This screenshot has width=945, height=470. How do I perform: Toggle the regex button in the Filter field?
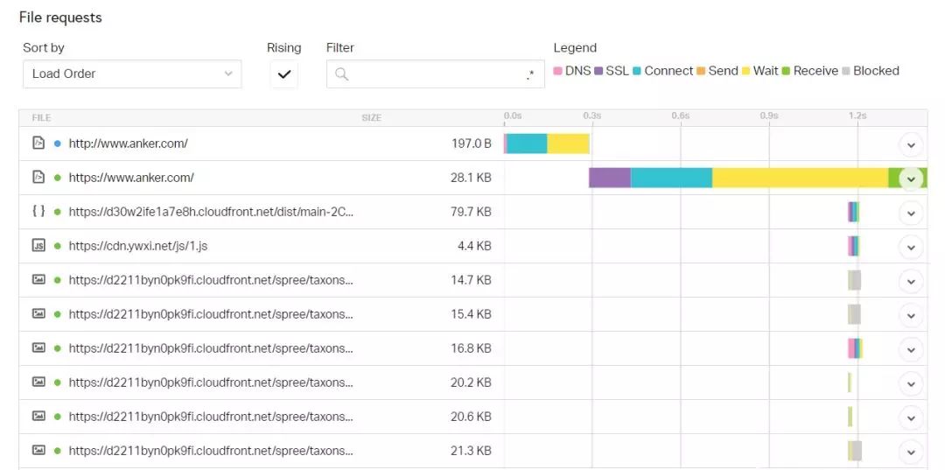(530, 74)
